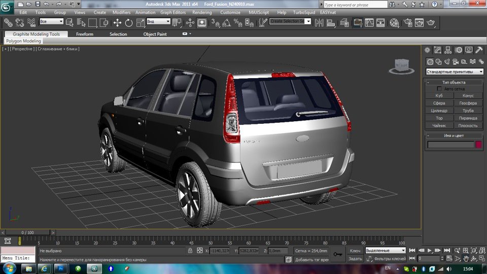Image resolution: width=487 pixels, height=274 pixels.
Task: Open Render Setup dialog
Action: click(x=408, y=22)
